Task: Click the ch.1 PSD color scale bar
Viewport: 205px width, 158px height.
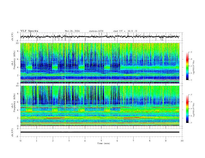Action: (187, 66)
